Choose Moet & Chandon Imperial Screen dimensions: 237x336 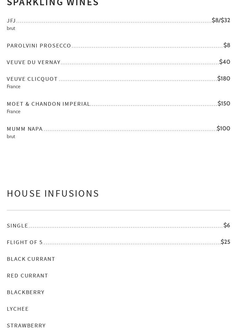[x=48, y=104]
